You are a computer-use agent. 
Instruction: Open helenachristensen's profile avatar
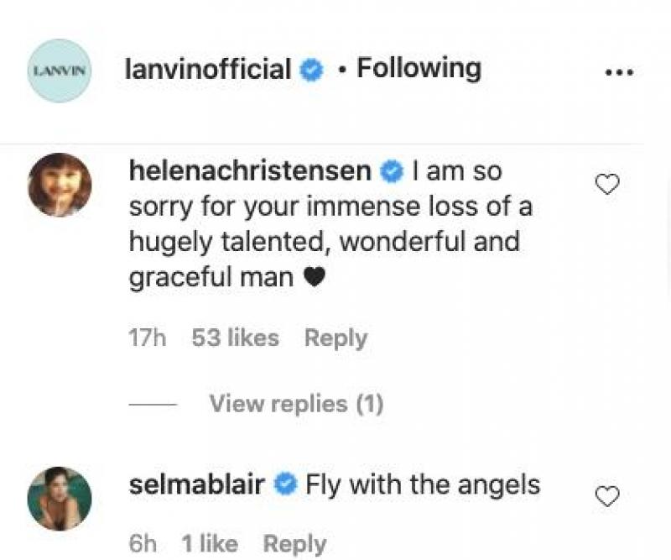(x=59, y=185)
